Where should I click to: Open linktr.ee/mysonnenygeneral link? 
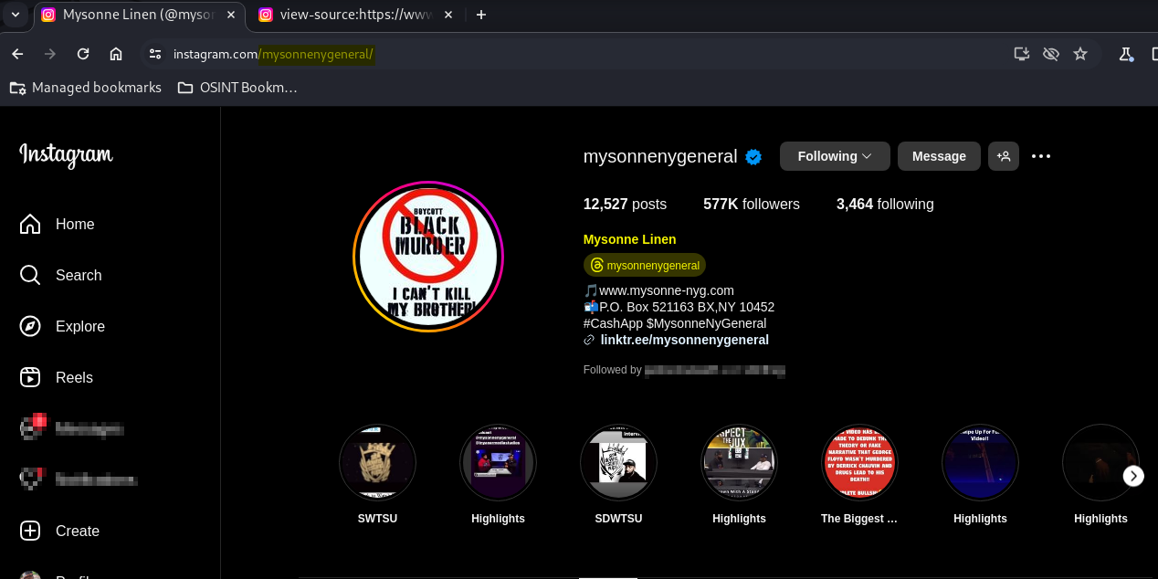point(684,340)
